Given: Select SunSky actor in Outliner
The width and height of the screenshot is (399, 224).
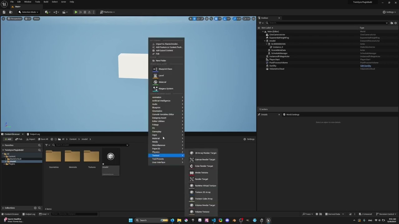Looking at the screenshot, I should point(273,66).
